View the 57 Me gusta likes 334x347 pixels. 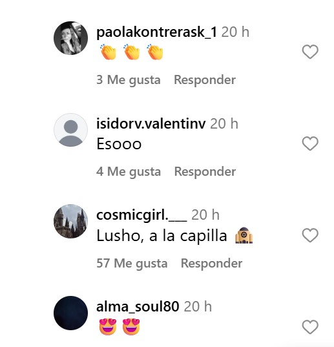click(x=132, y=264)
